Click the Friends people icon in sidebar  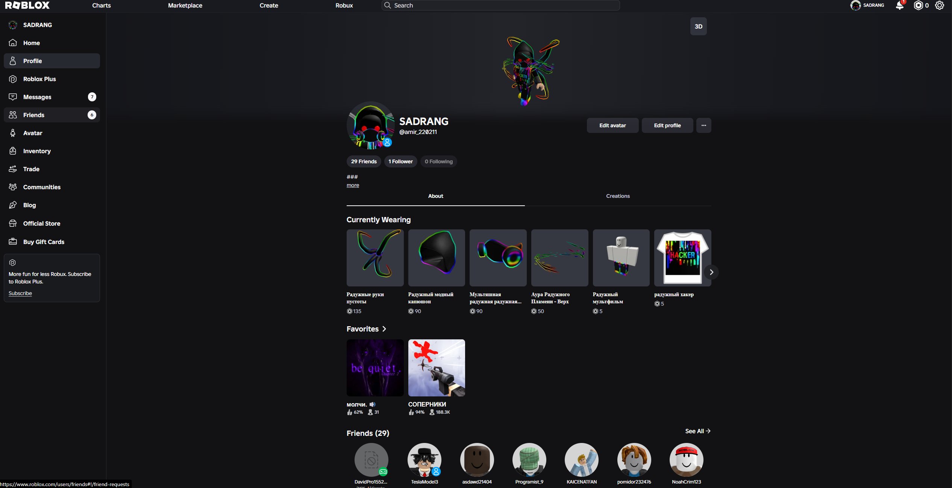coord(13,115)
